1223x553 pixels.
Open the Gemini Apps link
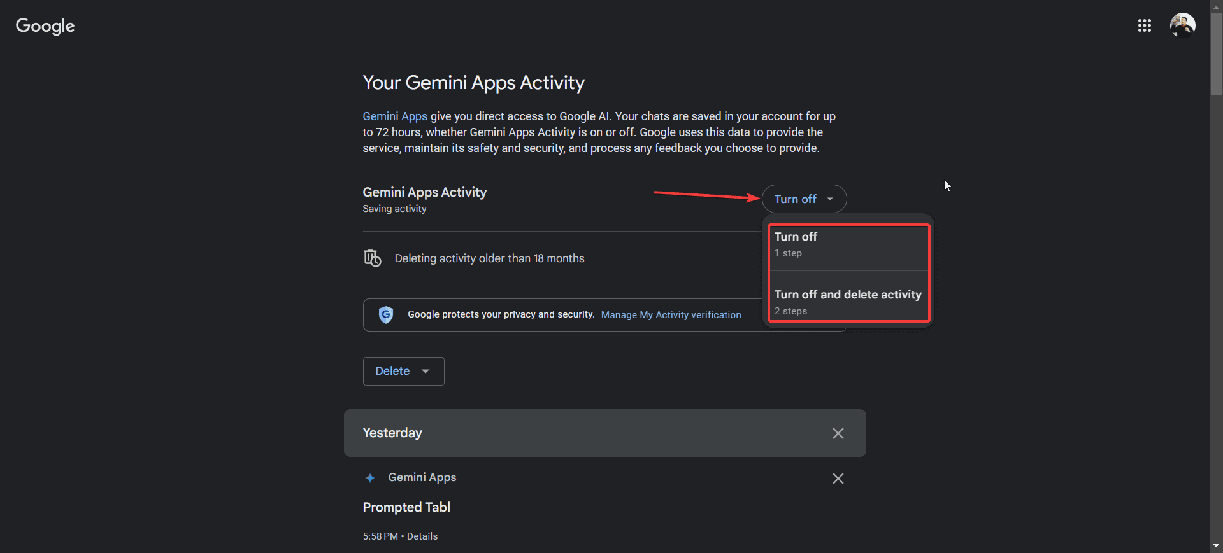coord(395,116)
